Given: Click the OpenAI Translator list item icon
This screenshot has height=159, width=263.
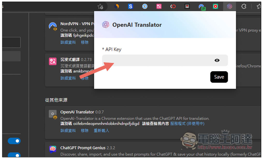Looking at the screenshot, I should coord(53,114).
